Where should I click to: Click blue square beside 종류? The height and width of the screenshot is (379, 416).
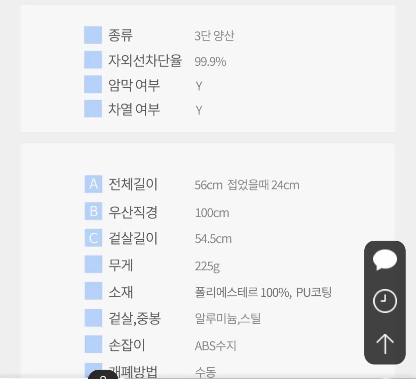[x=93, y=35]
